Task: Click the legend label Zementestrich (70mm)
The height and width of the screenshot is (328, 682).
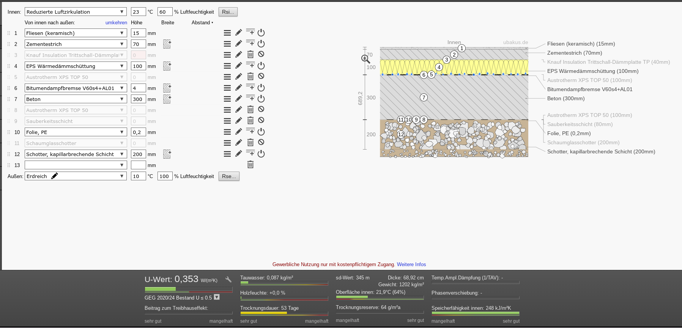Action: 575,53
